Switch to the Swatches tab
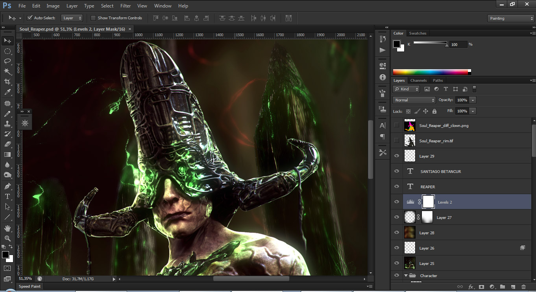The image size is (536, 292). coord(418,33)
